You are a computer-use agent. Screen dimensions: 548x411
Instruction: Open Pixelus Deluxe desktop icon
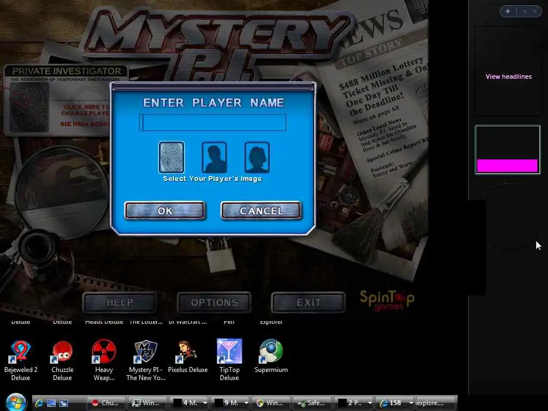coord(188,356)
